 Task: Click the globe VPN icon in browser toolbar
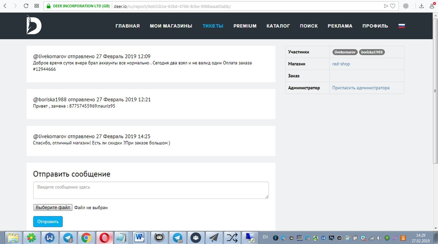click(x=406, y=6)
